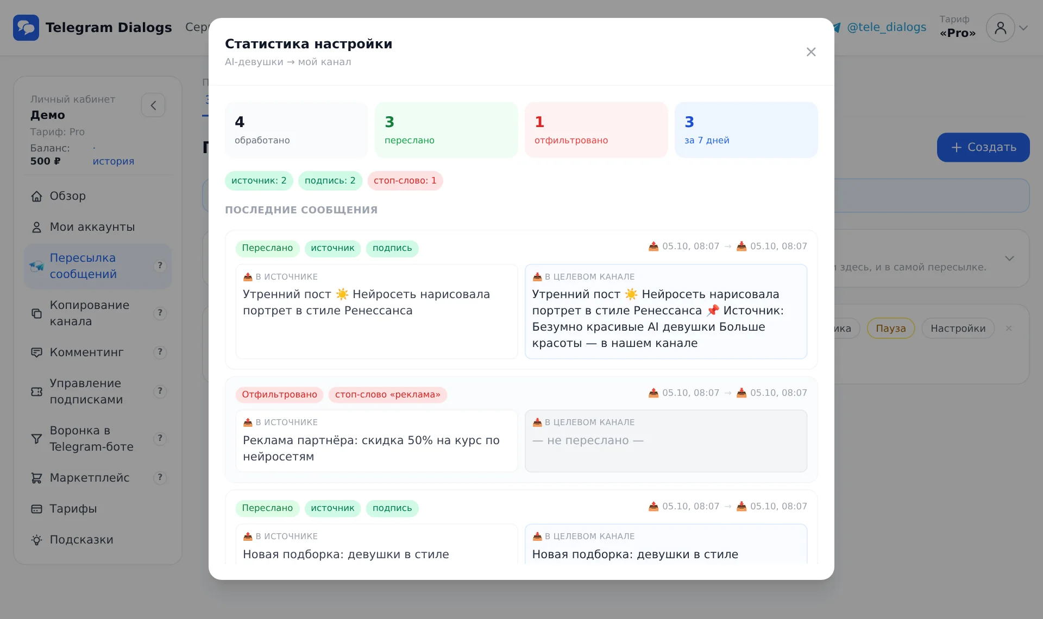The height and width of the screenshot is (619, 1043).
Task: Click the Telegram Dialogs logo icon
Action: 26,28
